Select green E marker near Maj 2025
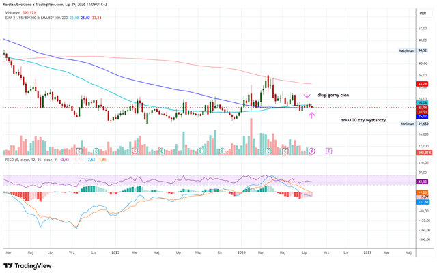437x275 pixels. pyautogui.click(x=162, y=151)
